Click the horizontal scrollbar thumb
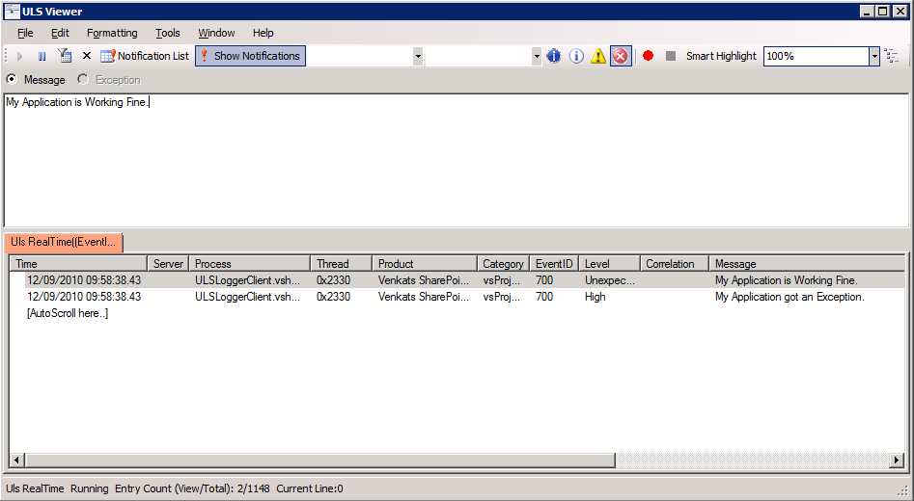Screen dimensions: 914x501 pos(319,461)
